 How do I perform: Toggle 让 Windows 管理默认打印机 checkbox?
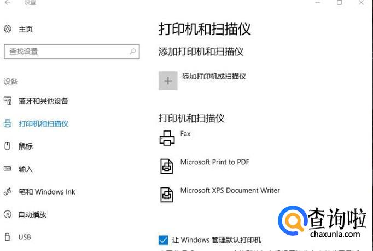click(163, 240)
